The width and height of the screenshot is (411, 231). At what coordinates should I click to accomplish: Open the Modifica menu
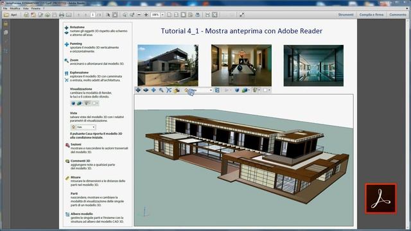coord(15,8)
